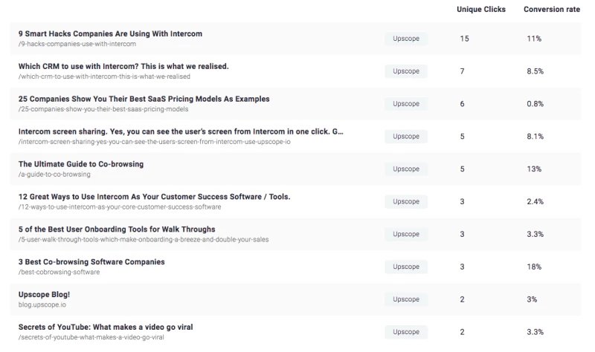The image size is (595, 352).
Task: Open '12 Great Ways to Use Intercom' article
Action: click(154, 197)
